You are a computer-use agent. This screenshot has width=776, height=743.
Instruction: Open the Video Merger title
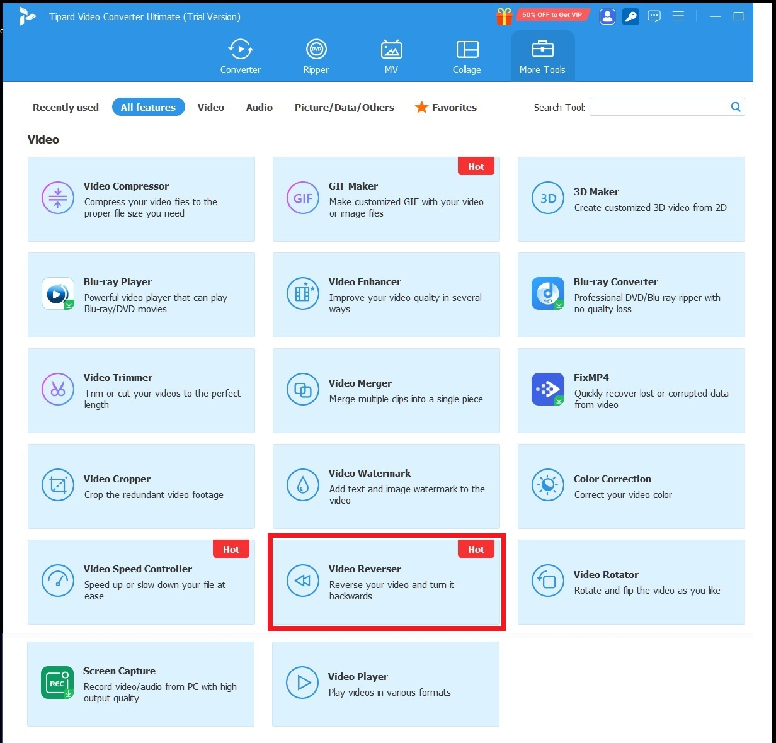tap(360, 383)
